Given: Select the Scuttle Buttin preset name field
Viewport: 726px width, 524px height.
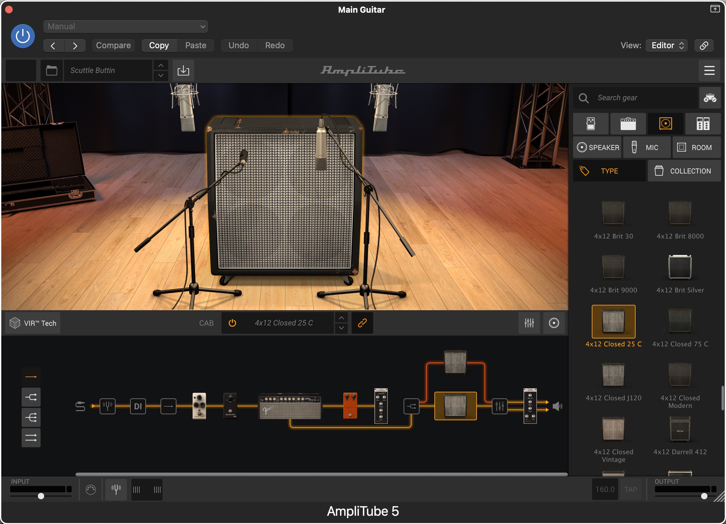Looking at the screenshot, I should (x=108, y=70).
